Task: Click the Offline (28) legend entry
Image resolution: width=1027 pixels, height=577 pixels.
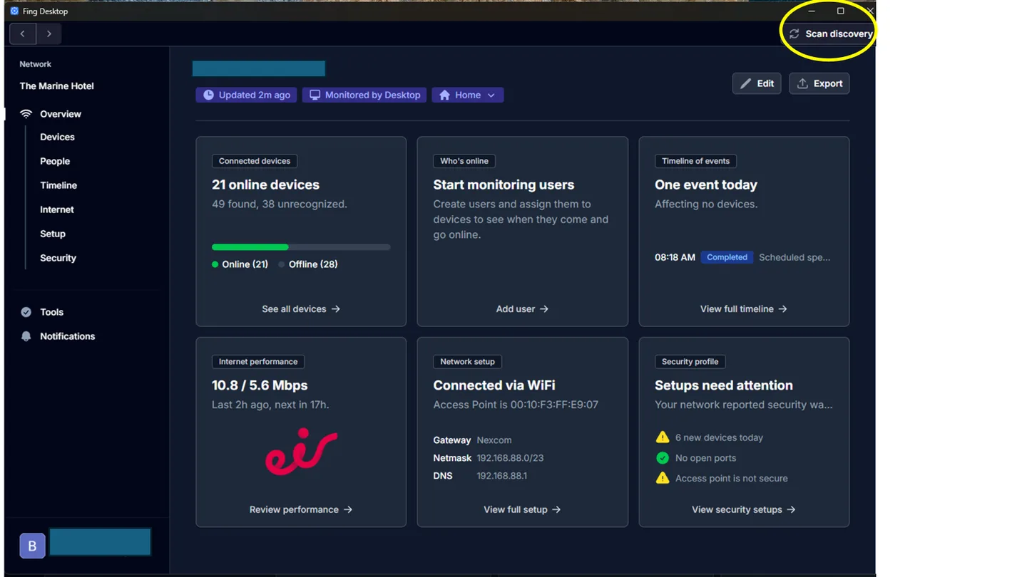Action: click(x=308, y=264)
